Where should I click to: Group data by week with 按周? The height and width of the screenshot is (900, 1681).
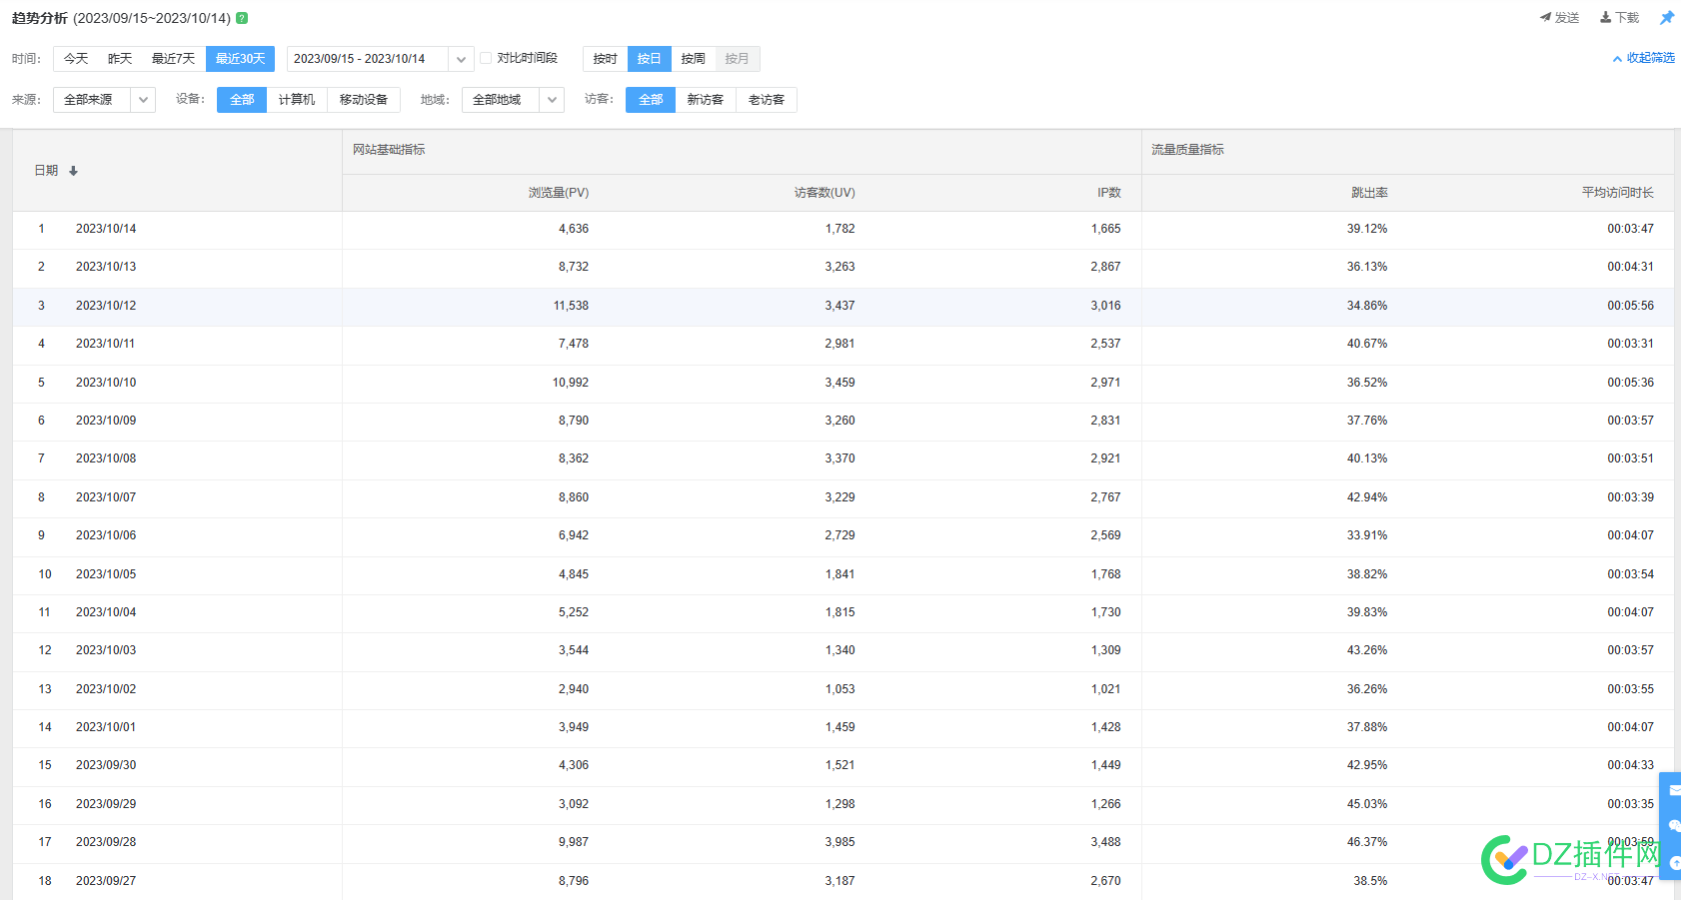[x=694, y=59]
